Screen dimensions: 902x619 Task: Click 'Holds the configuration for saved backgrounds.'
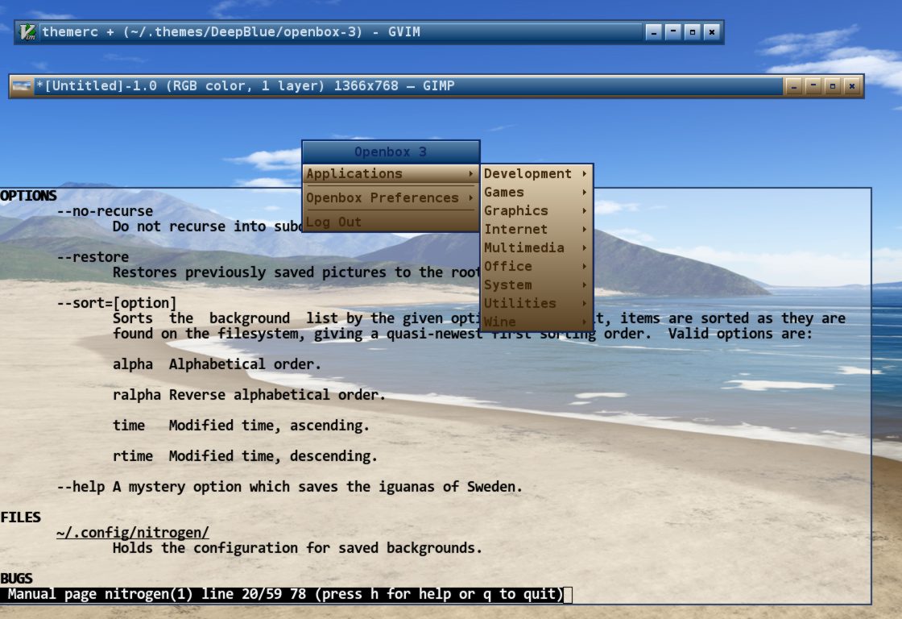pyautogui.click(x=297, y=548)
